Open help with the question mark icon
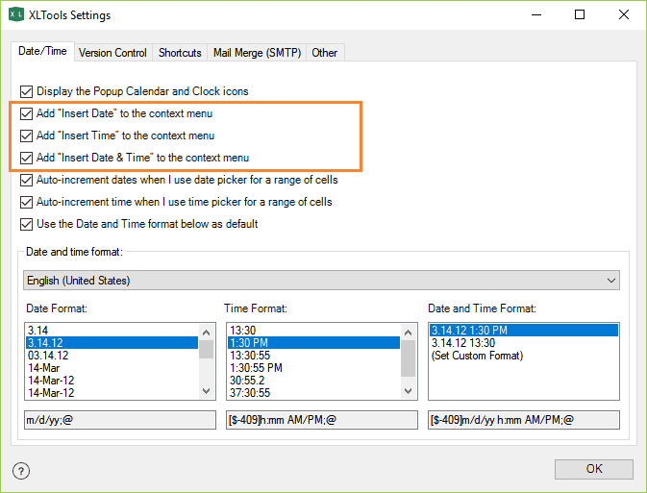Screen dimensions: 647x493 tap(21, 471)
